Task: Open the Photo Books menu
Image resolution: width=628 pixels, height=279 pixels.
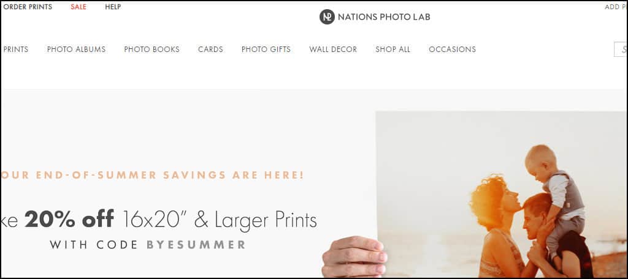Action: 152,49
